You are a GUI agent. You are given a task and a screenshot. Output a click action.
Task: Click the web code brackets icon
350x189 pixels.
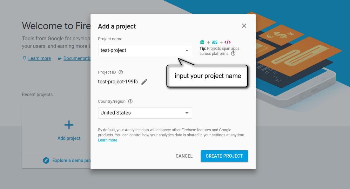coord(227,42)
